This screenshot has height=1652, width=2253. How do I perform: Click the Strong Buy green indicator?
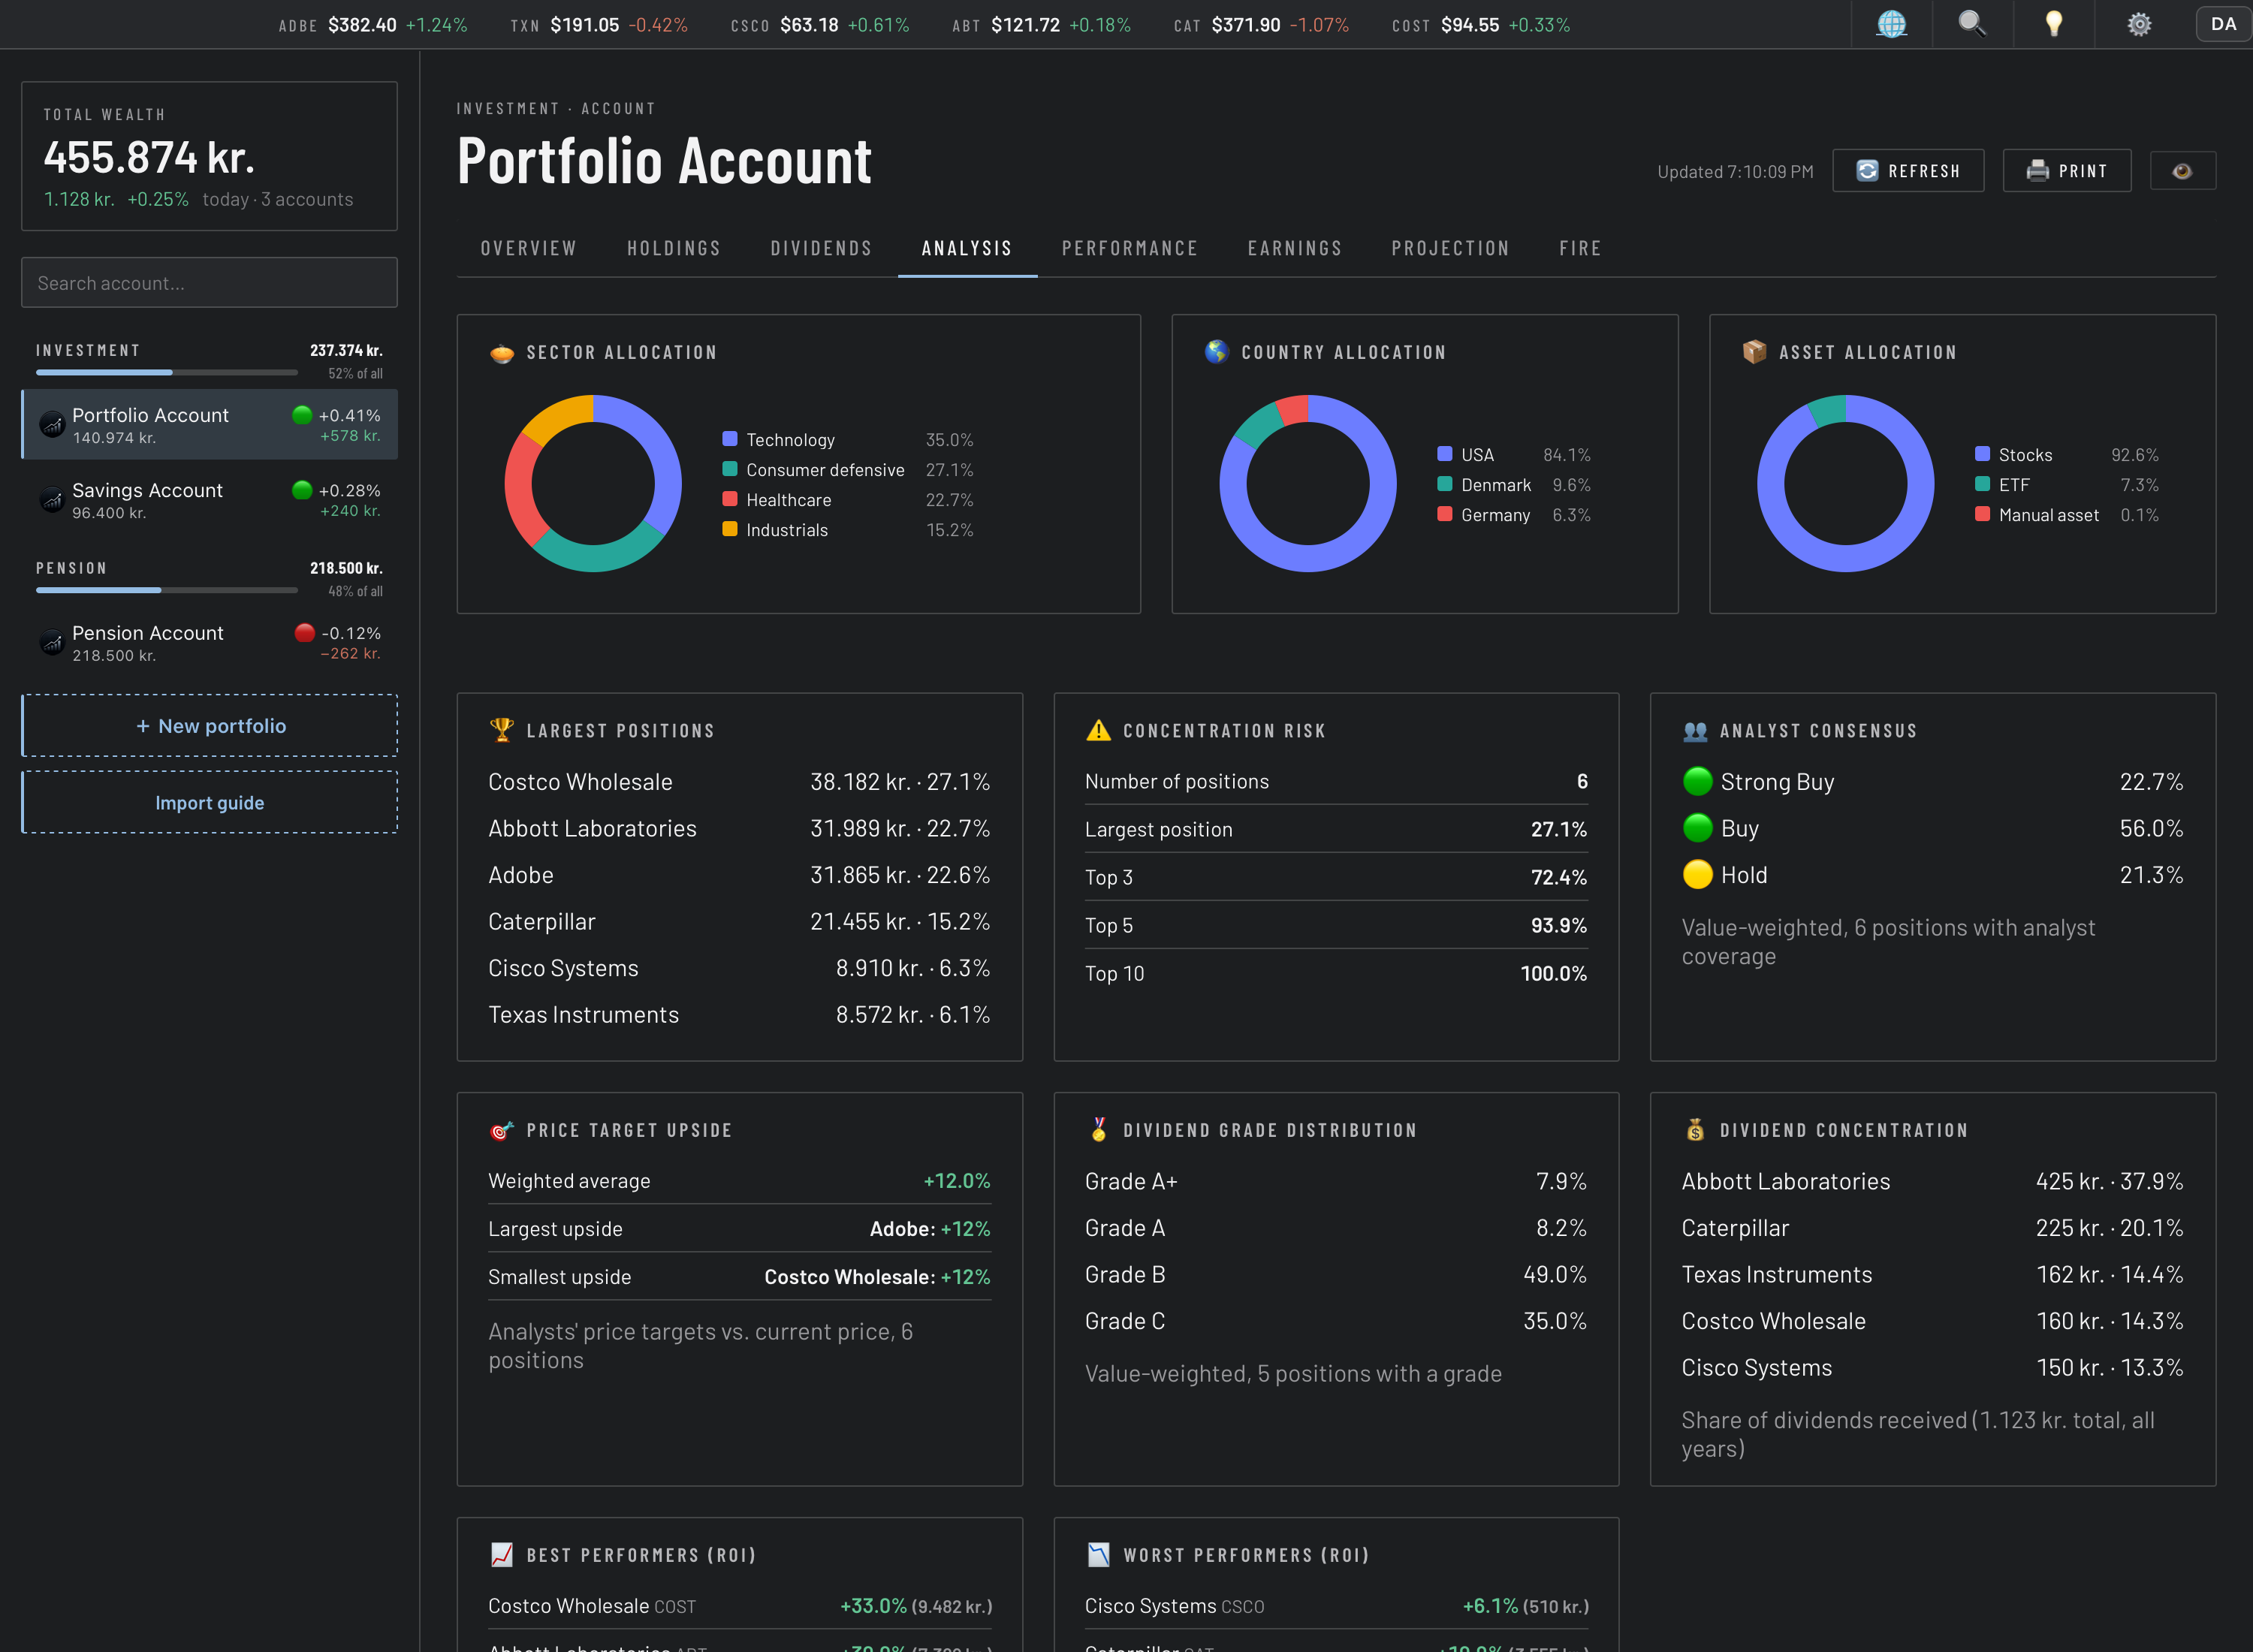(1697, 781)
